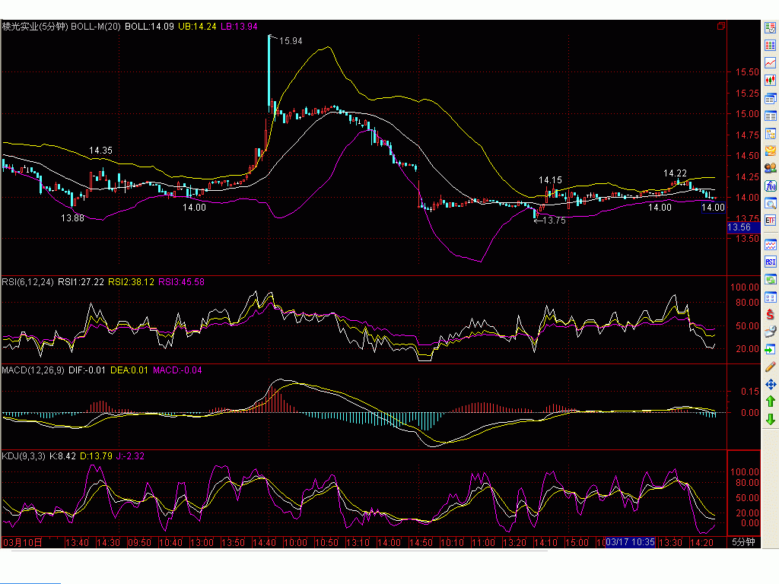Click the 03/17 10:35 highlighted time marker

click(x=630, y=542)
